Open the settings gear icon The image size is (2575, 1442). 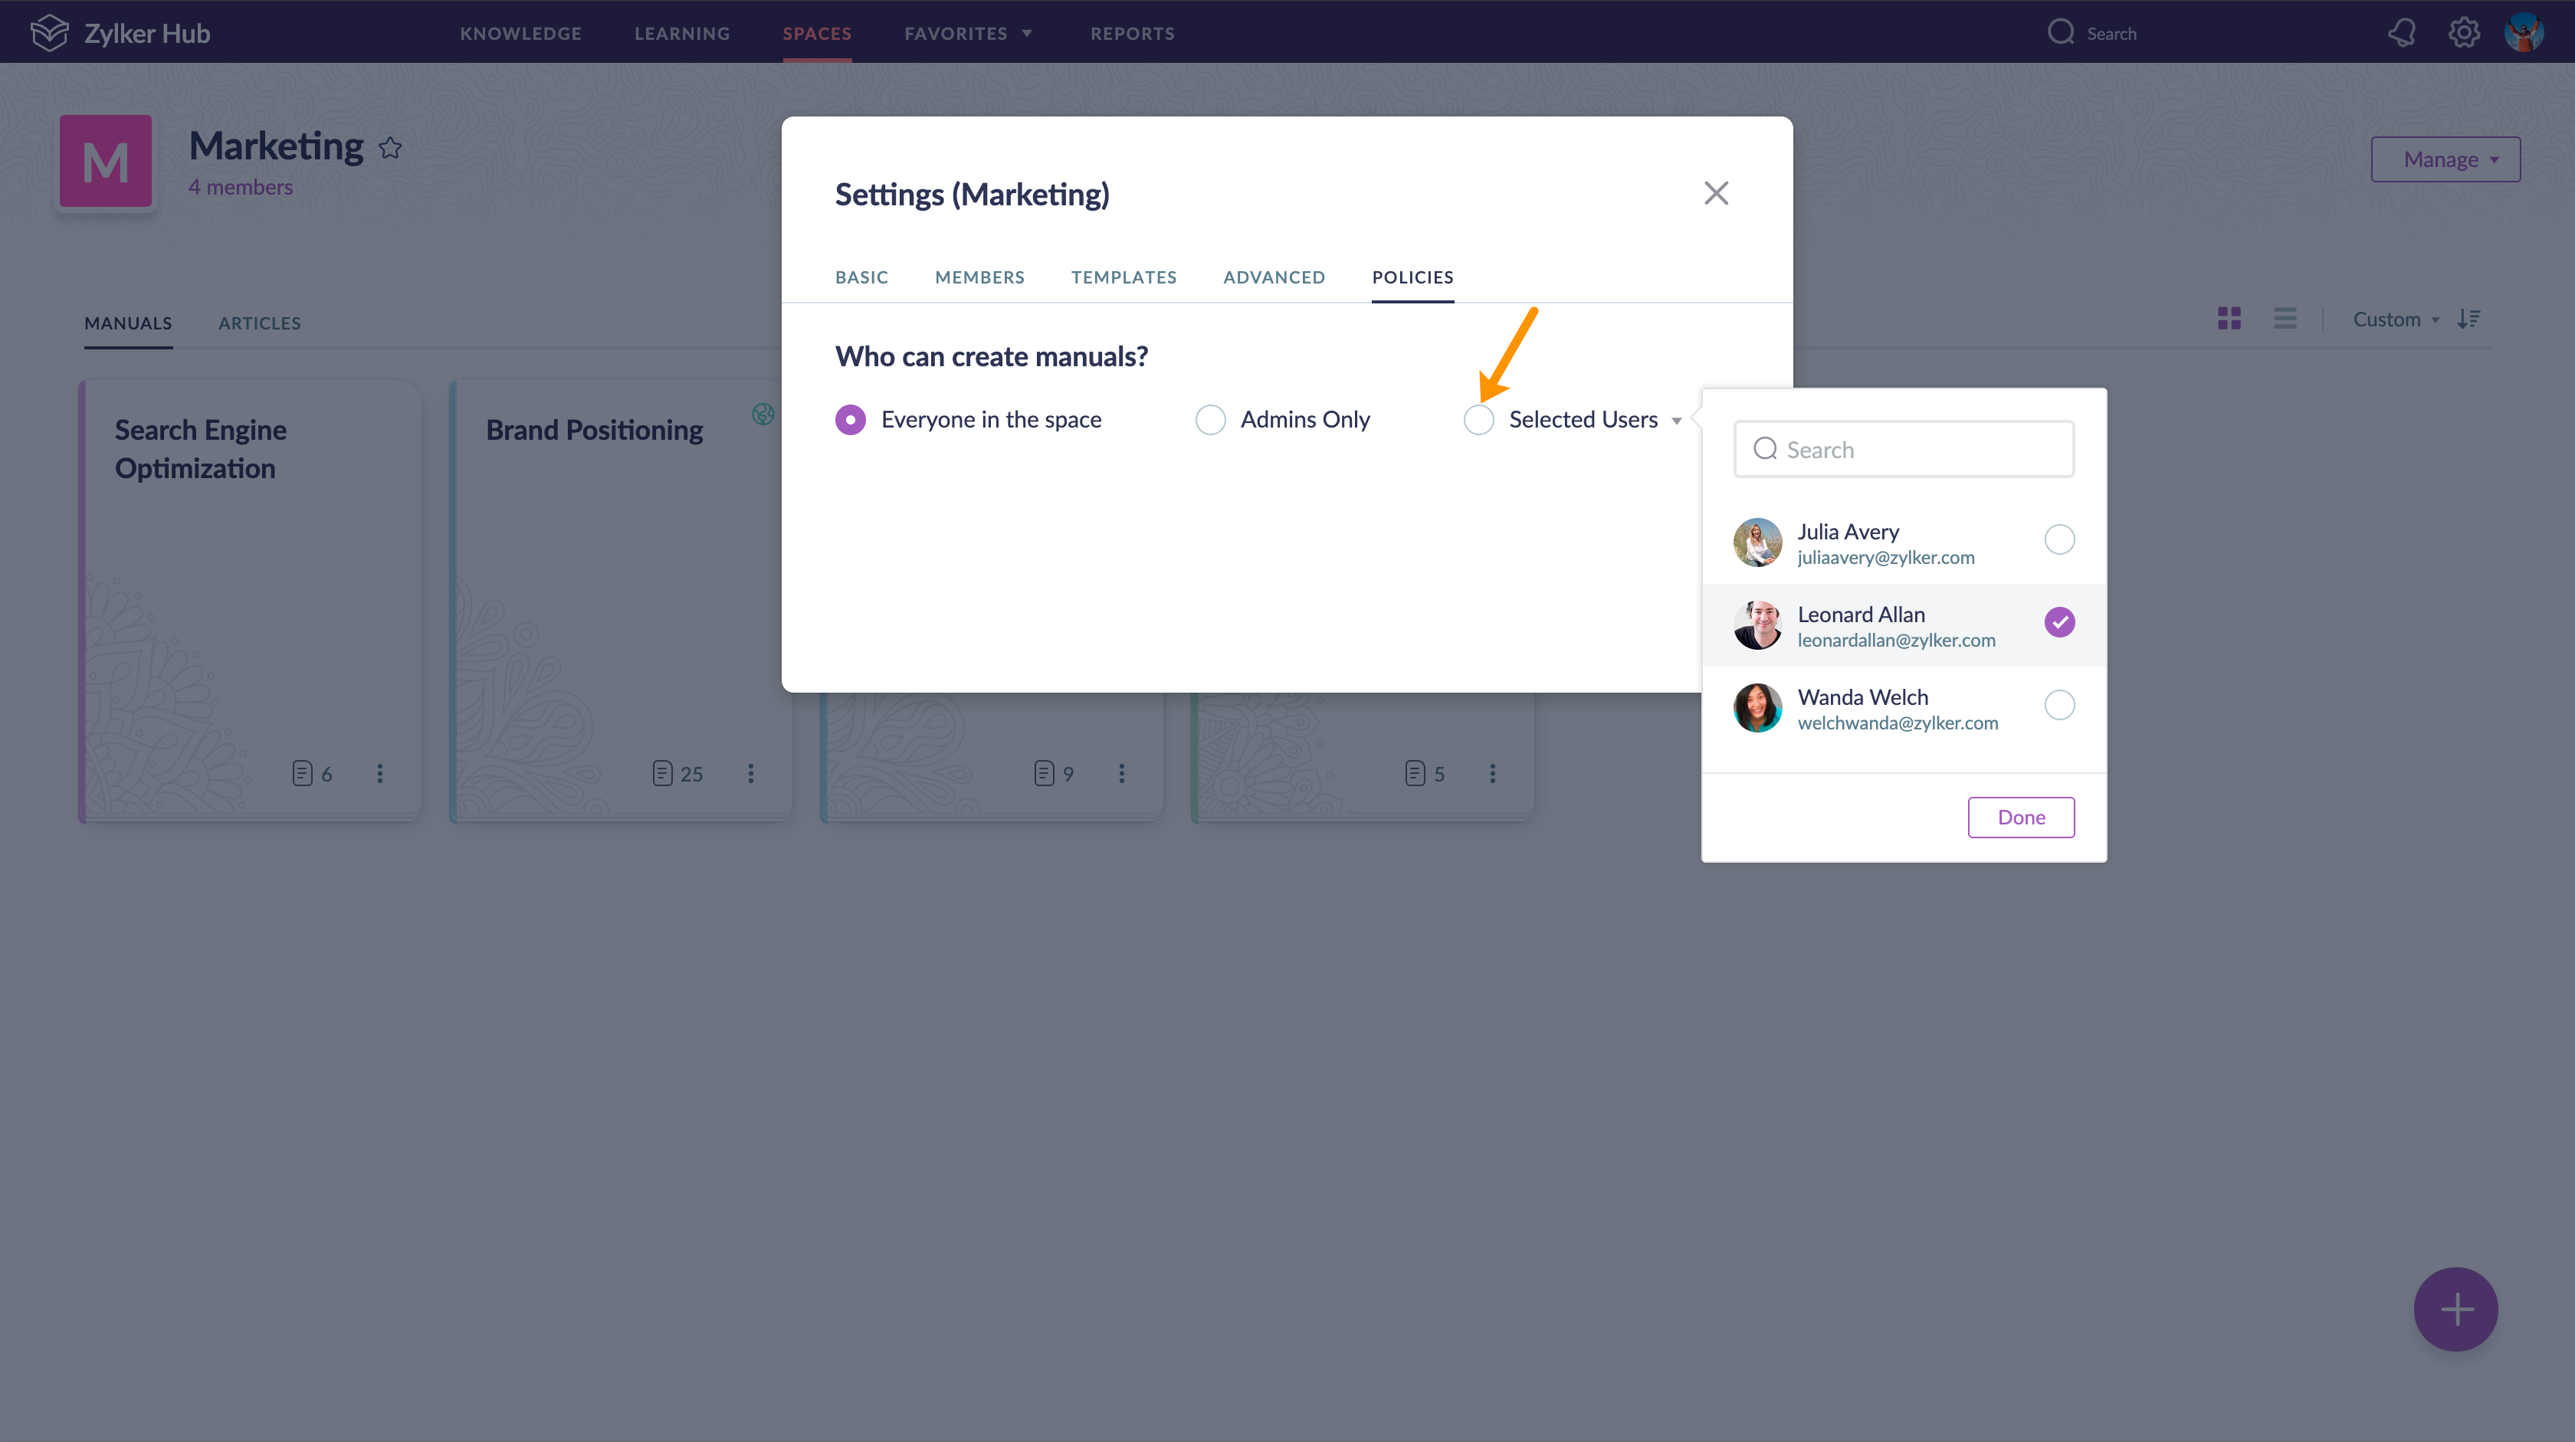click(2463, 33)
